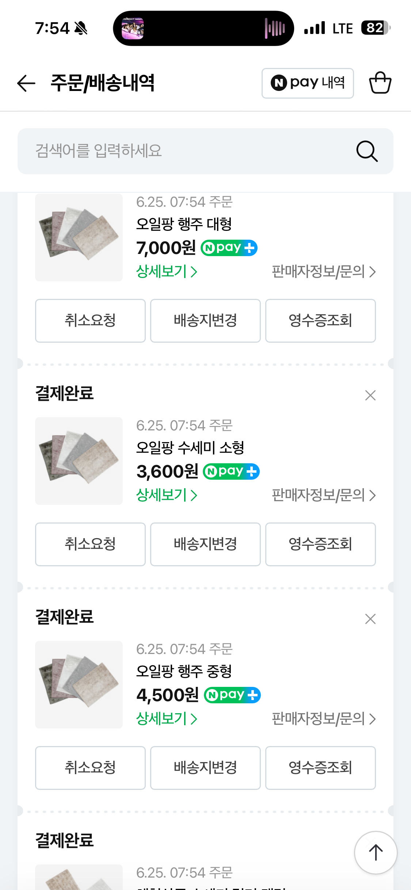Viewport: 411px width, 890px height.
Task: Tap 취소요청 for 오일팡 행주 대형
Action: 90,321
